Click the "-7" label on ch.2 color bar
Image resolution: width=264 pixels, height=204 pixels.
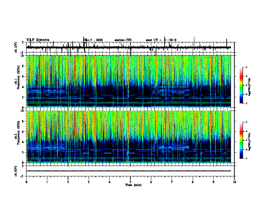coord(246,158)
